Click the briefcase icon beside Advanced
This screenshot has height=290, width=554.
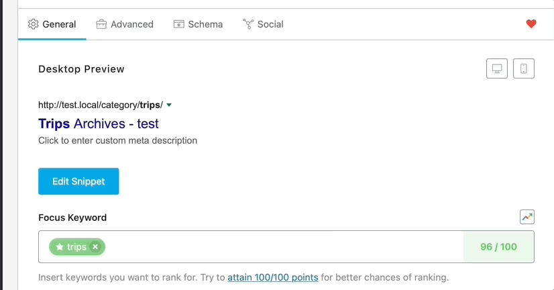(x=101, y=24)
